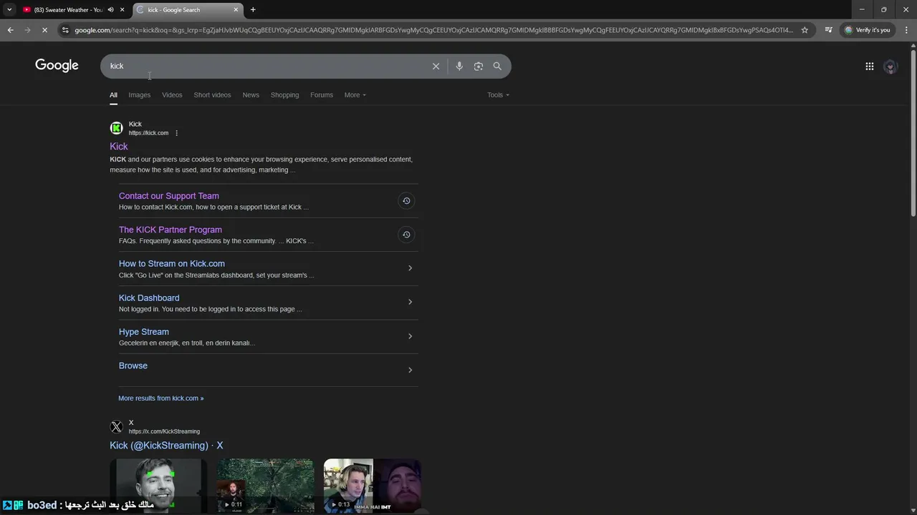Open a new browser tab
The width and height of the screenshot is (917, 515).
[x=253, y=9]
